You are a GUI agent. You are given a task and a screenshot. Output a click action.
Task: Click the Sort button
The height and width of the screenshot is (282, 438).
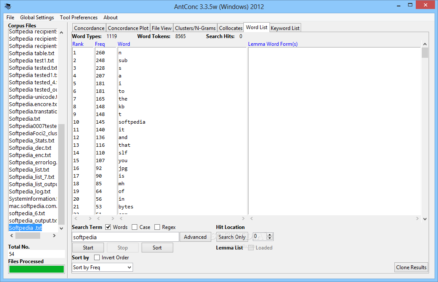[x=157, y=248]
